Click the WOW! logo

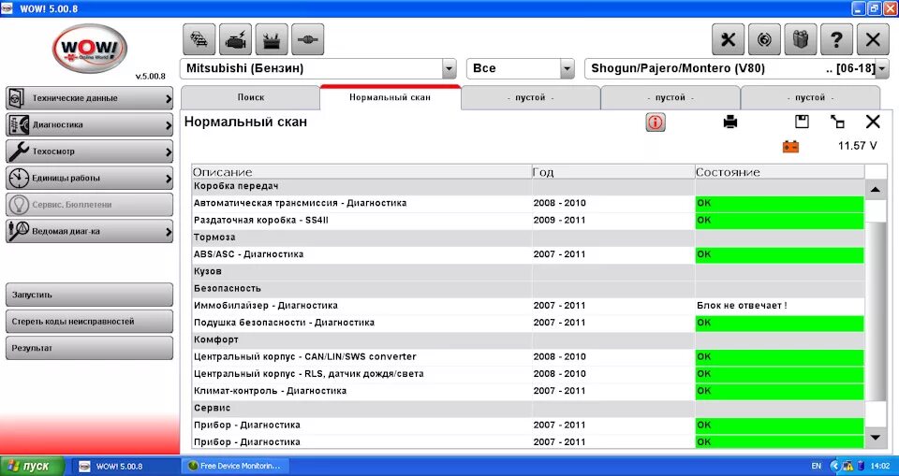coord(90,48)
